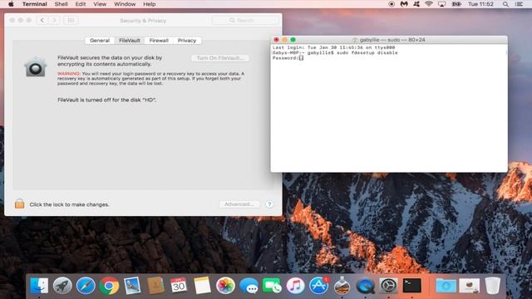This screenshot has width=532, height=299.
Task: Open the Downloads folder in Dock
Action: pyautogui.click(x=446, y=286)
